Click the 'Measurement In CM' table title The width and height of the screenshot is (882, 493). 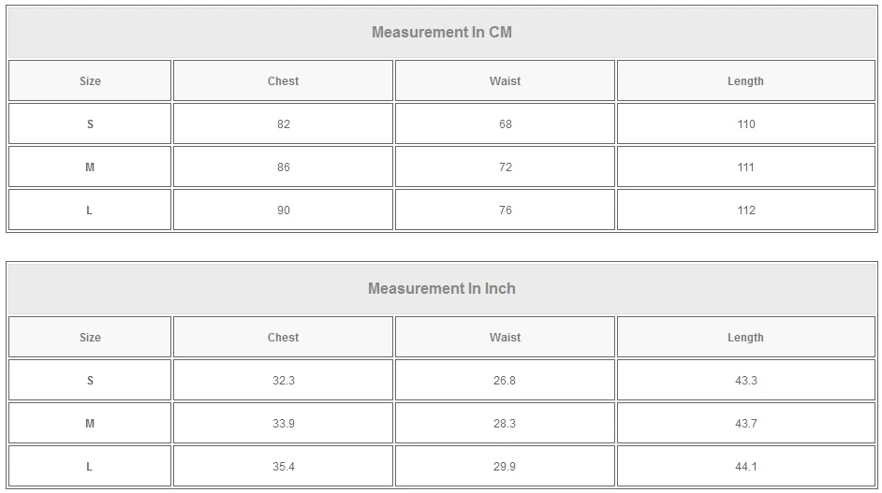point(442,33)
